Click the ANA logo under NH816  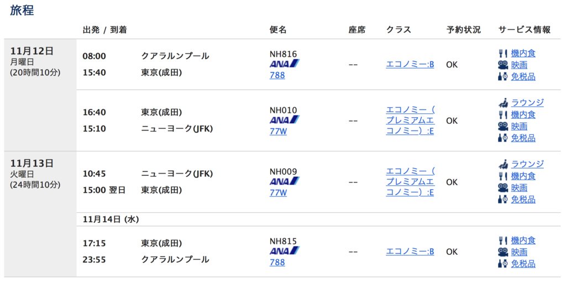(x=285, y=64)
